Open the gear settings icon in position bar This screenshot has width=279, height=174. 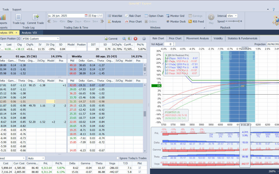click(x=144, y=38)
